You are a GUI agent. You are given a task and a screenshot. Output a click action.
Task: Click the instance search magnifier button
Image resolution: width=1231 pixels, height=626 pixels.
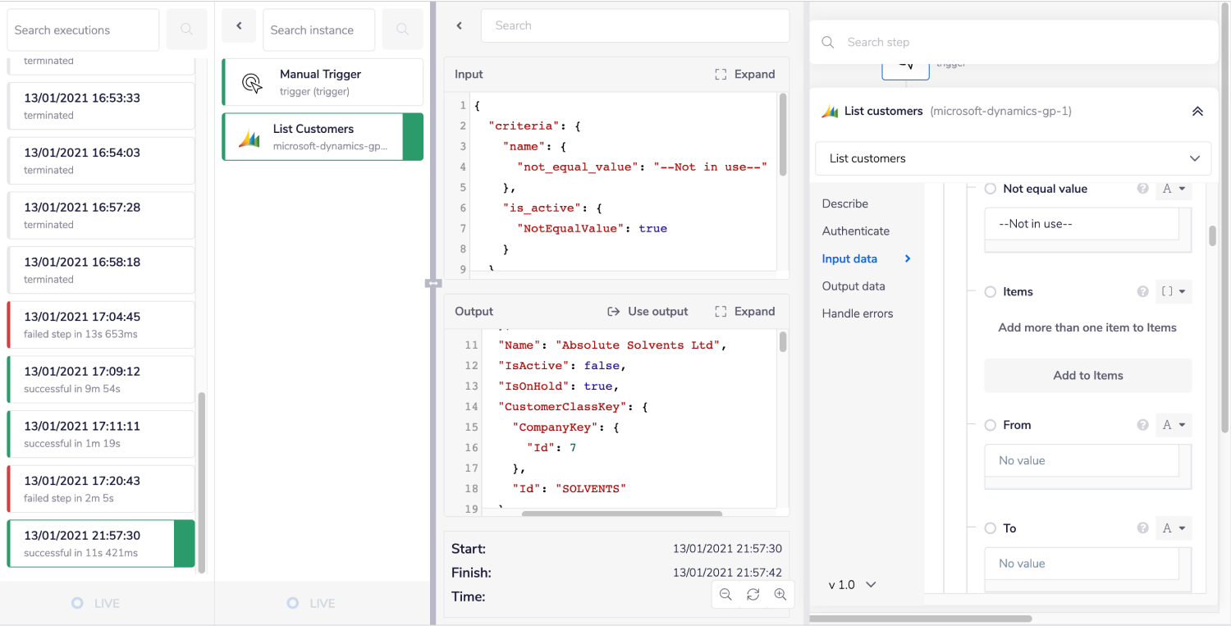[x=402, y=30]
